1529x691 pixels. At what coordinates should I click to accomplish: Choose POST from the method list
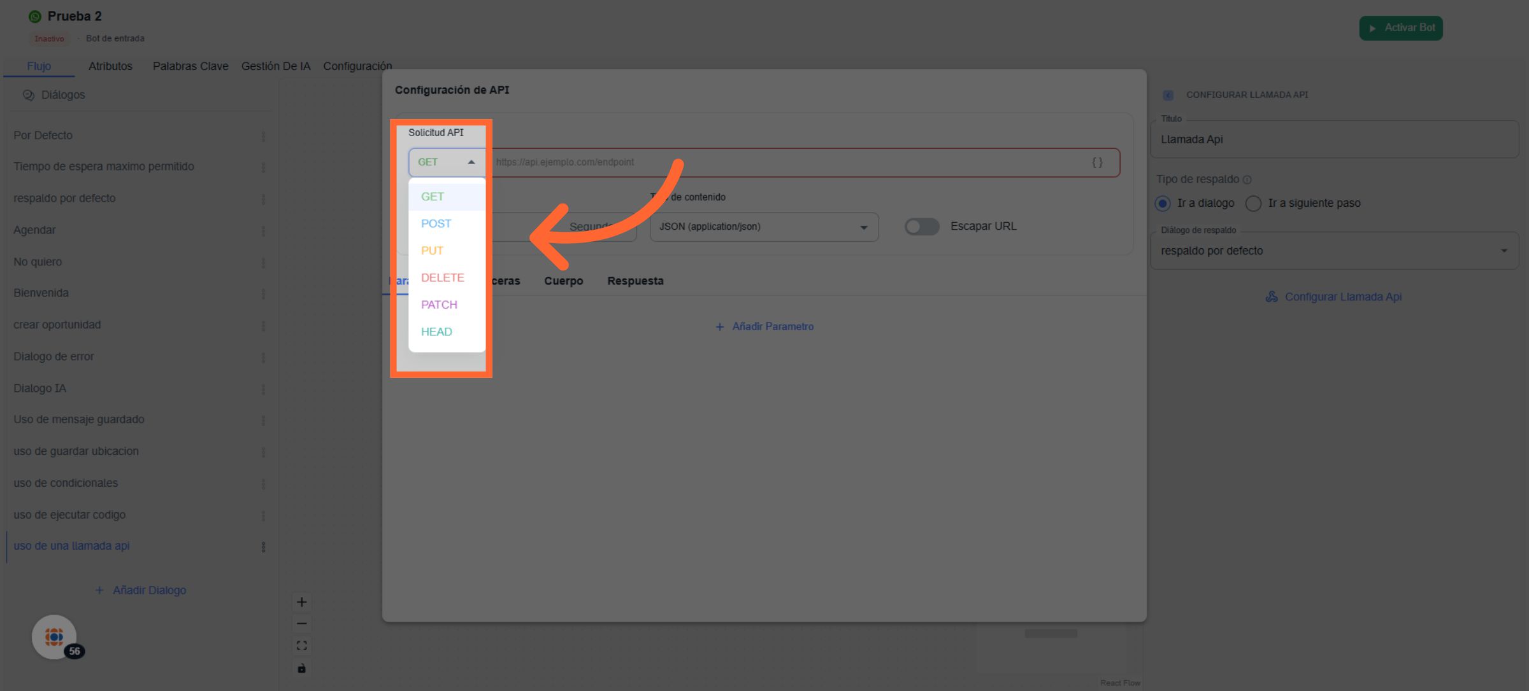(x=436, y=223)
